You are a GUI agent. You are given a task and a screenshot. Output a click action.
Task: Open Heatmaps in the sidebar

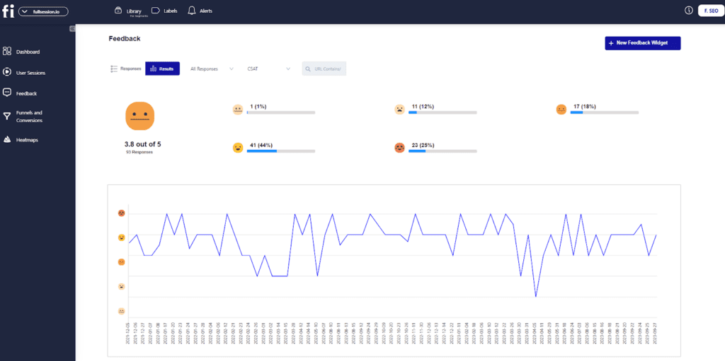(x=27, y=140)
